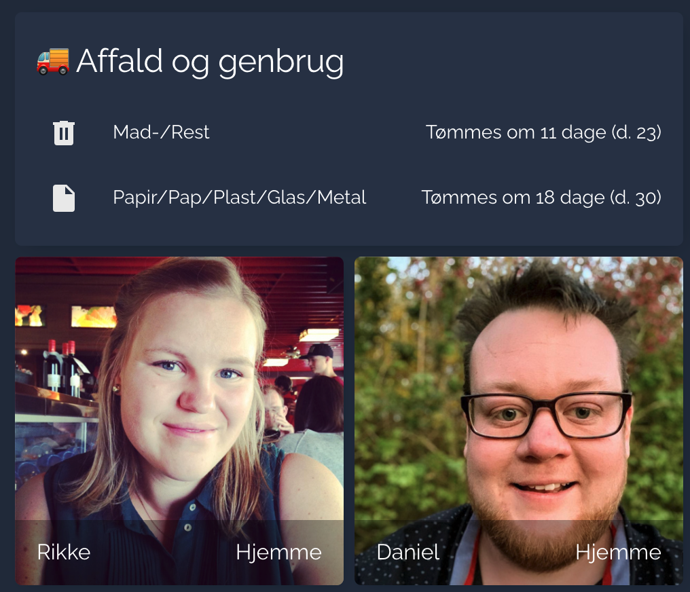
Task: Click the garbage truck emoji icon
Action: 53,62
